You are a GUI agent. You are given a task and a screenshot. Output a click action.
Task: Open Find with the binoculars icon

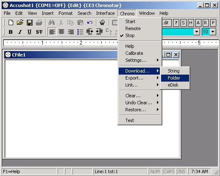click(51, 23)
